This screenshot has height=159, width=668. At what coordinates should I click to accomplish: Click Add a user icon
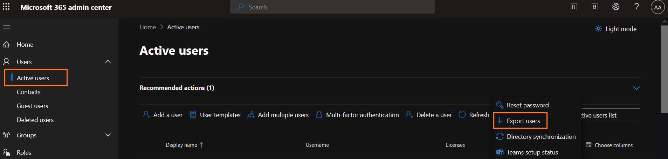[x=146, y=114]
